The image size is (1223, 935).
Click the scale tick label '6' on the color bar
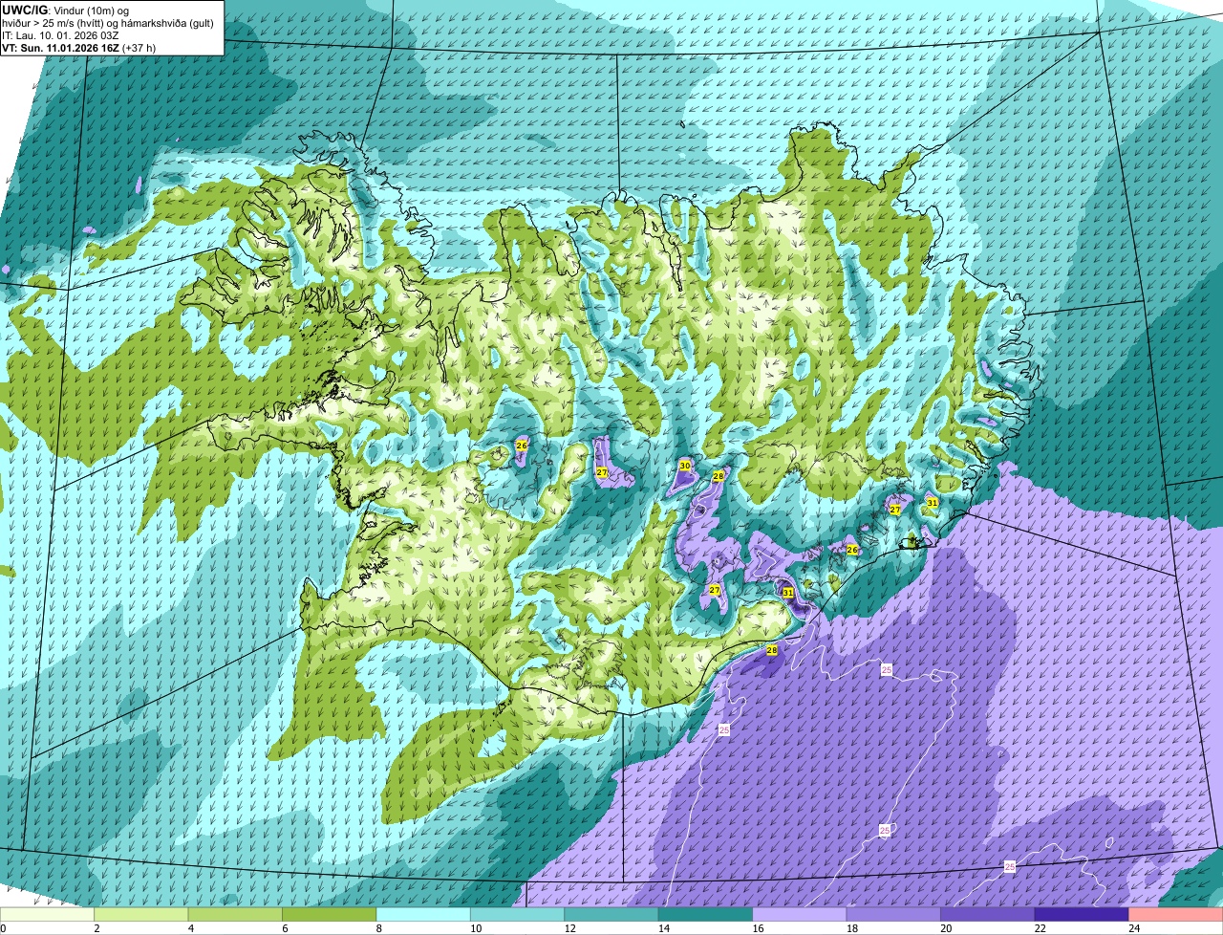pyautogui.click(x=284, y=928)
